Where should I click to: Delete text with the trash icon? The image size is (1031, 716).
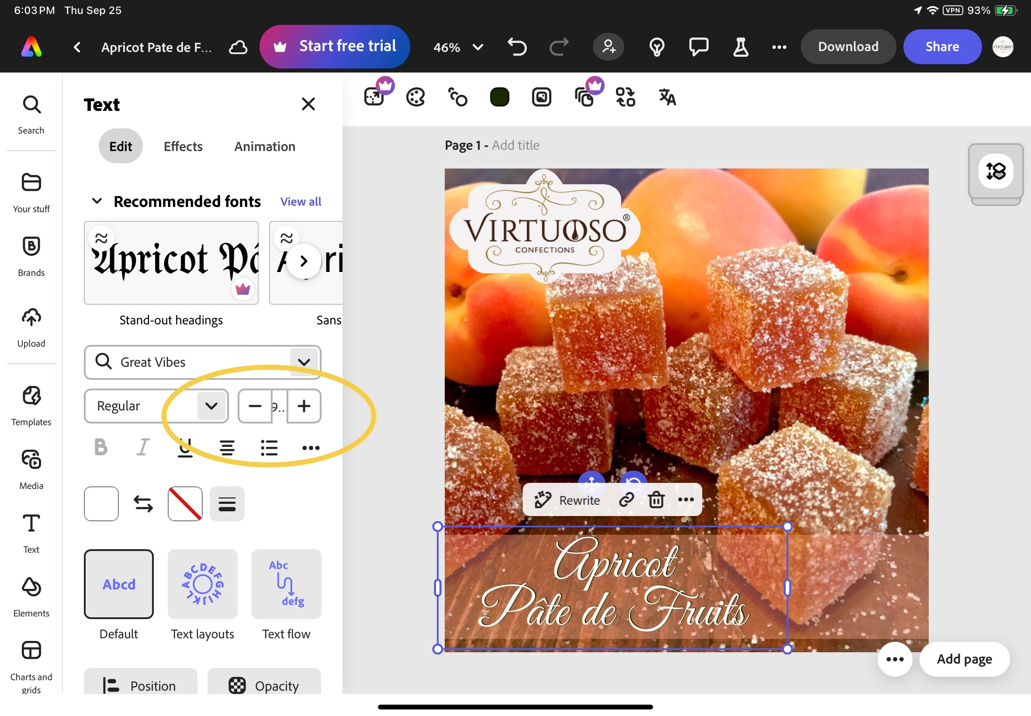click(x=656, y=499)
